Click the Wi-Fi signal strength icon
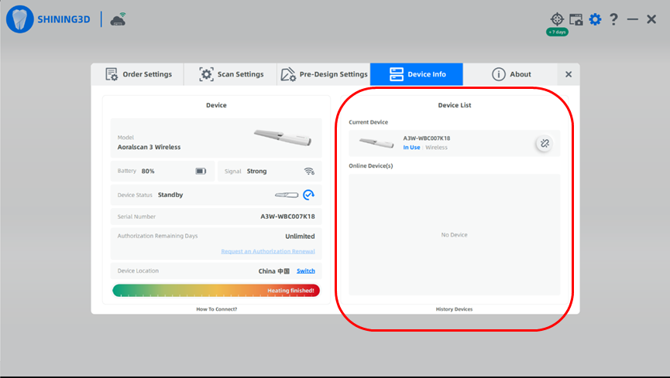 (309, 171)
